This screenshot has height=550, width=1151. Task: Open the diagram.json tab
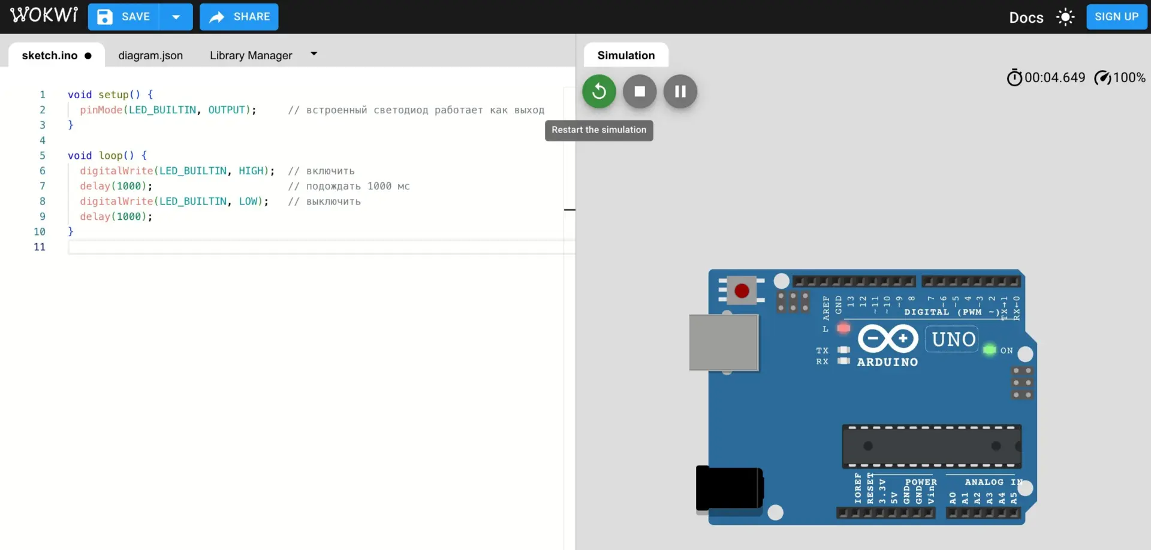pos(150,55)
